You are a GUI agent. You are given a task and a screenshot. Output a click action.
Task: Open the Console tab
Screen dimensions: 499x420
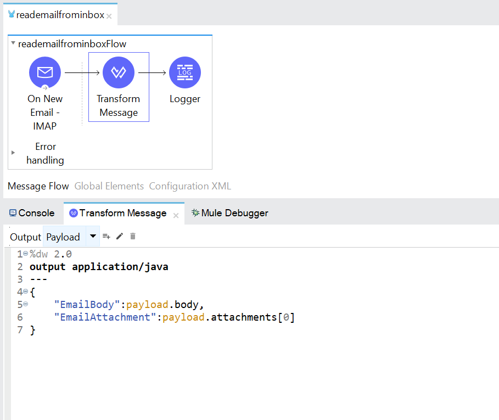coord(32,213)
